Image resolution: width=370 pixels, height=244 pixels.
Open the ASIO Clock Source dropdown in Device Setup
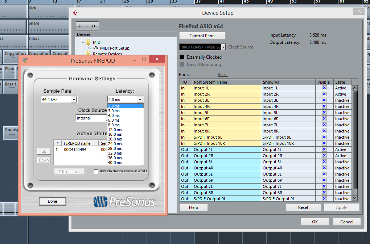pos(202,47)
